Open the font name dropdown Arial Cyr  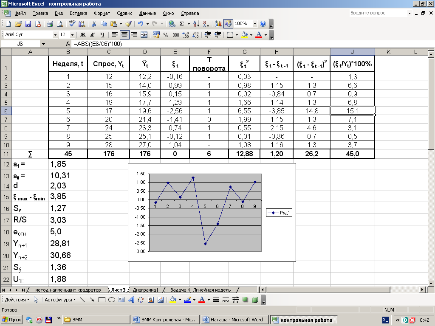(55, 35)
